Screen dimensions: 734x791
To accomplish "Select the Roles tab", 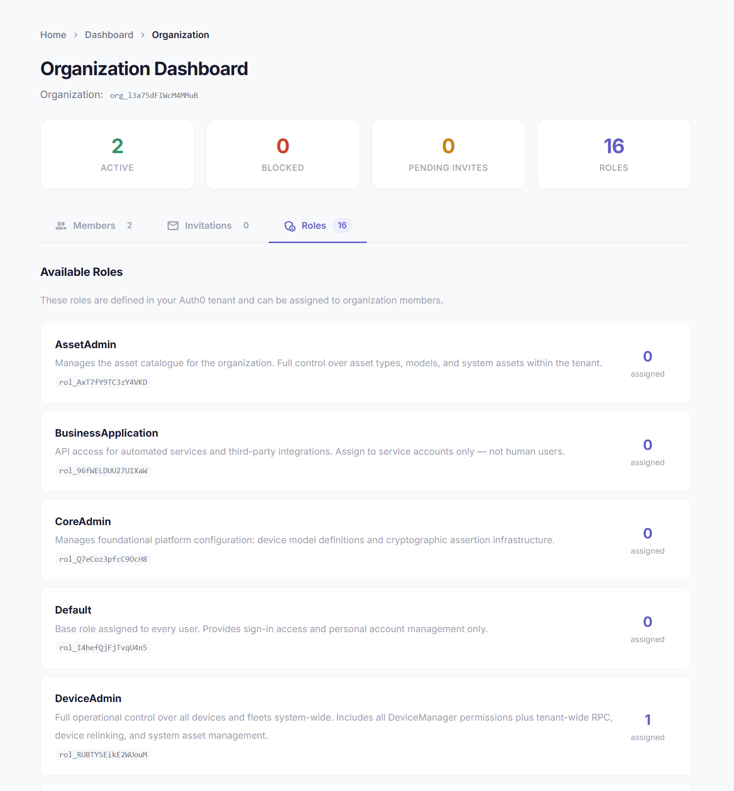I will [318, 225].
